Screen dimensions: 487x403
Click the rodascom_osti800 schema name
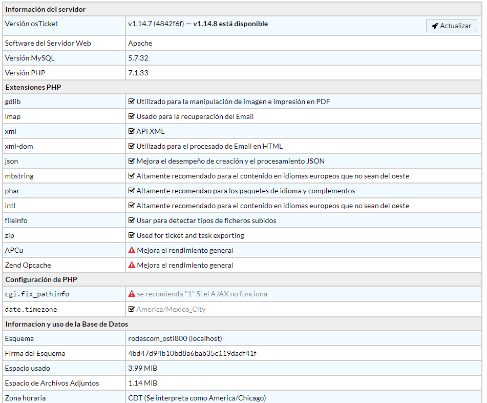coord(158,338)
